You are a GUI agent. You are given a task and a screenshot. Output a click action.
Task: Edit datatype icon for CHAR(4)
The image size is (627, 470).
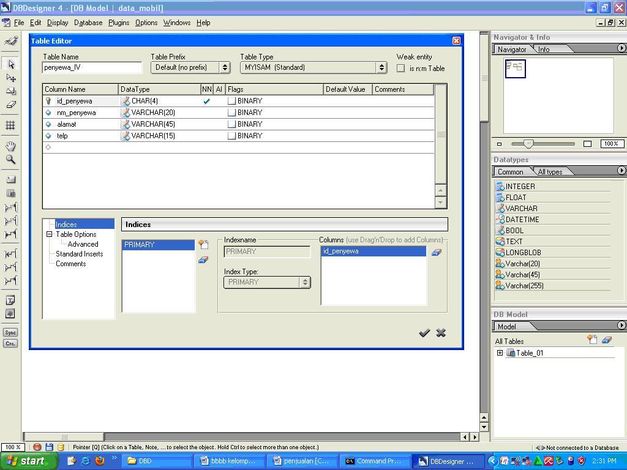126,101
